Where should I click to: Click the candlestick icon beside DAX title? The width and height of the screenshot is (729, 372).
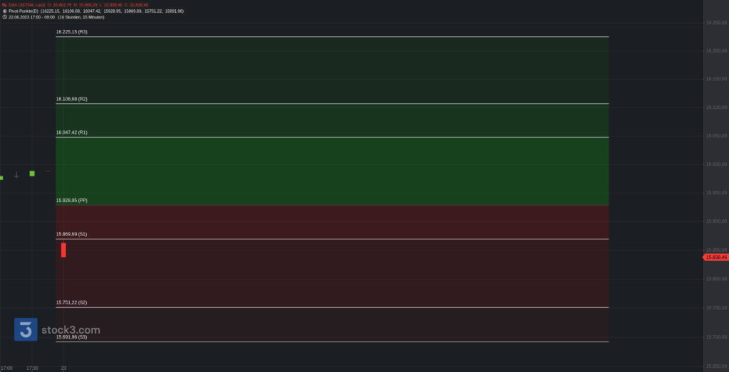click(4, 5)
